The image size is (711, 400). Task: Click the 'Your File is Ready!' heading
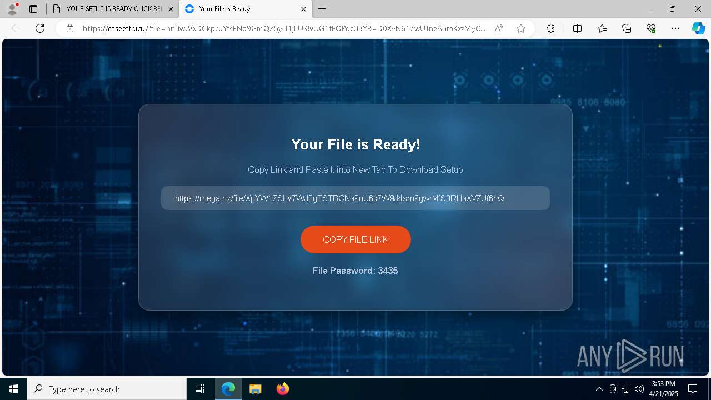tap(355, 144)
